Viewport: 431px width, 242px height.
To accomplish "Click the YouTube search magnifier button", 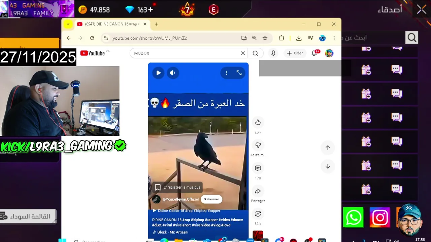I will (x=255, y=53).
